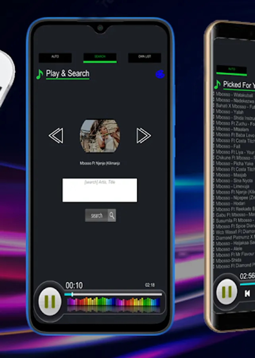This screenshot has width=255, height=358.
Task: Play Mbosso - Shida Instrumental track
Action: [235, 118]
